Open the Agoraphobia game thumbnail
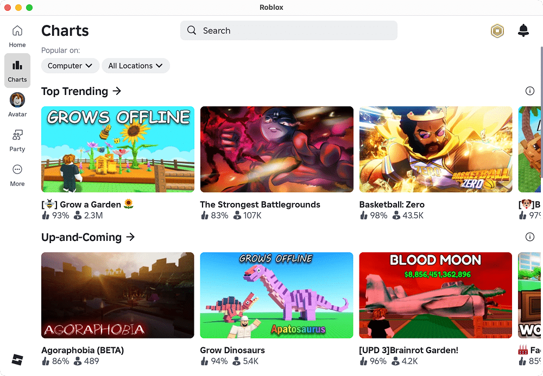This screenshot has height=376, width=543. pos(118,295)
